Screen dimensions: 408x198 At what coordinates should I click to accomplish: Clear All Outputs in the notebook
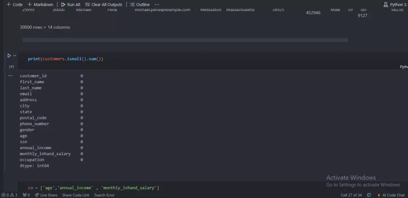pyautogui.click(x=104, y=4)
